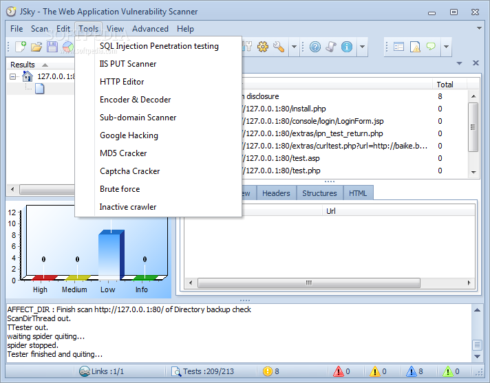Click the green speech bubble icon

[x=431, y=47]
